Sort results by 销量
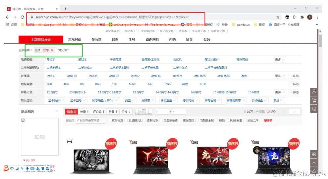This screenshot has height=179, width=328. [x=84, y=112]
